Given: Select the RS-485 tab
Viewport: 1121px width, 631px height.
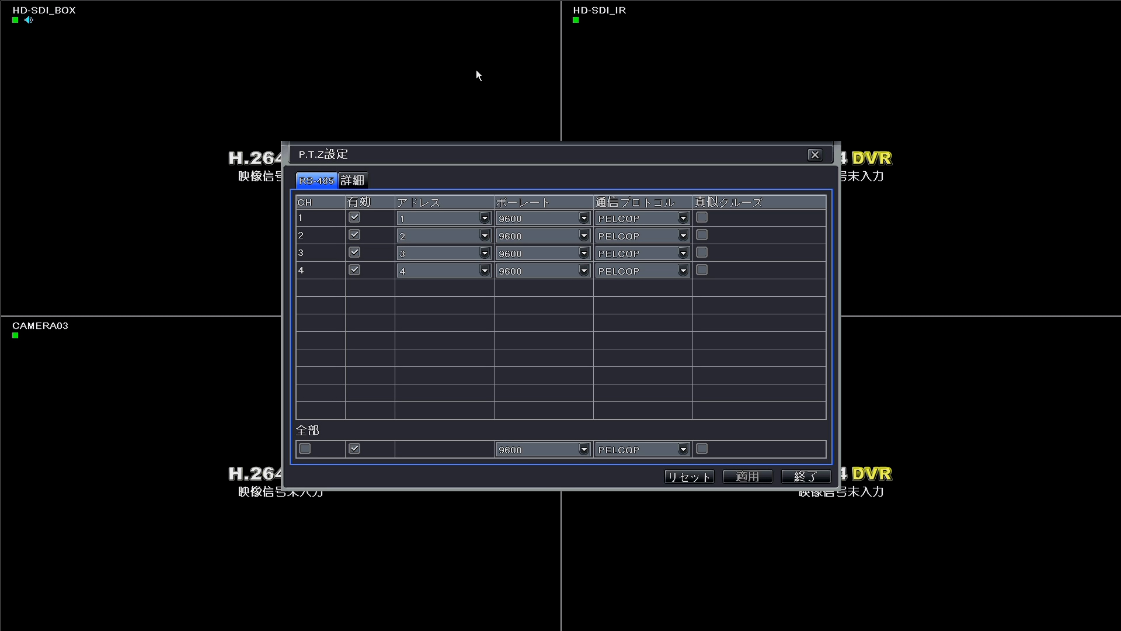Looking at the screenshot, I should [x=316, y=180].
